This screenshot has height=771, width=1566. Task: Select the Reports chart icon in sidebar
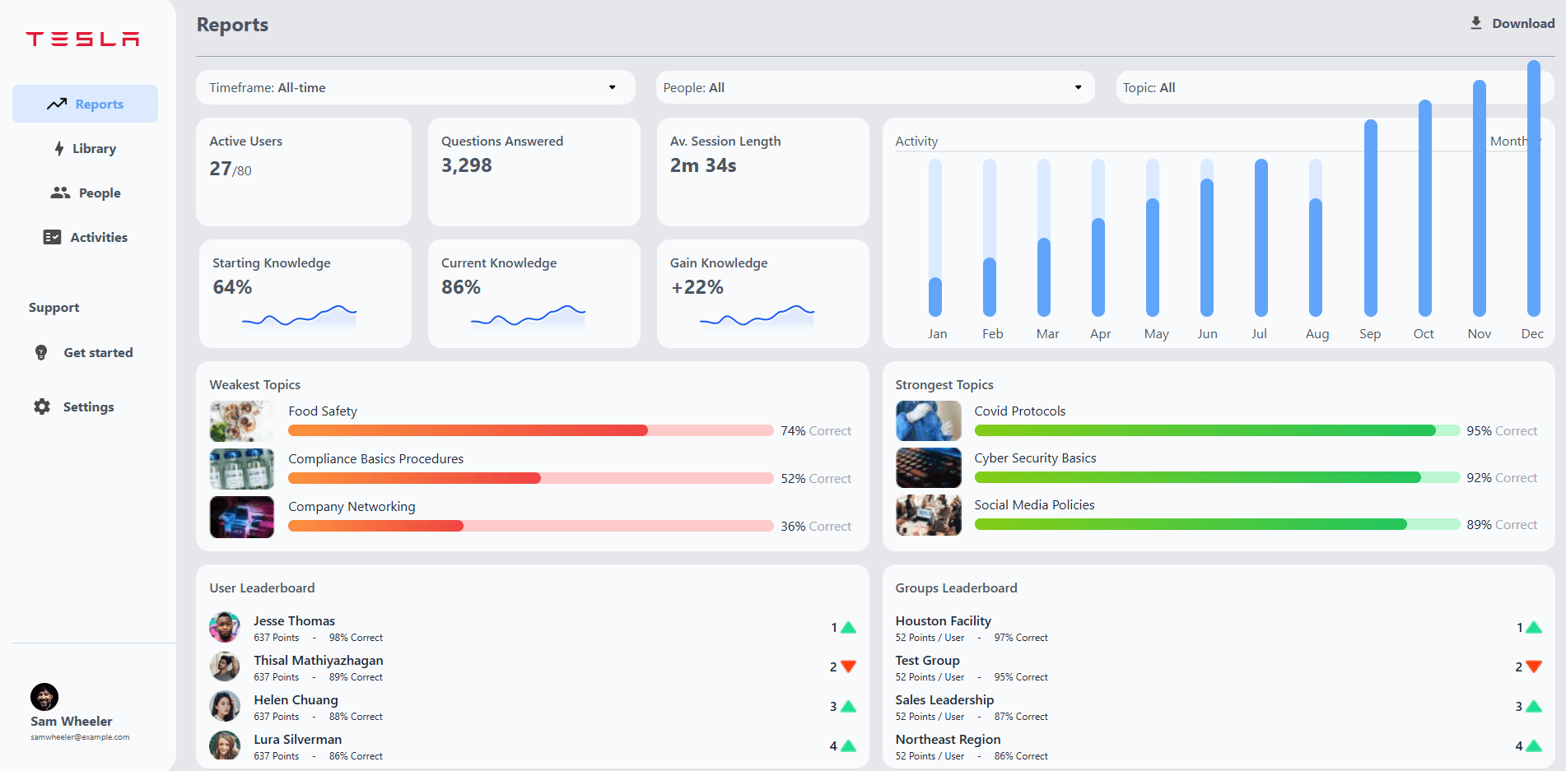tap(56, 104)
